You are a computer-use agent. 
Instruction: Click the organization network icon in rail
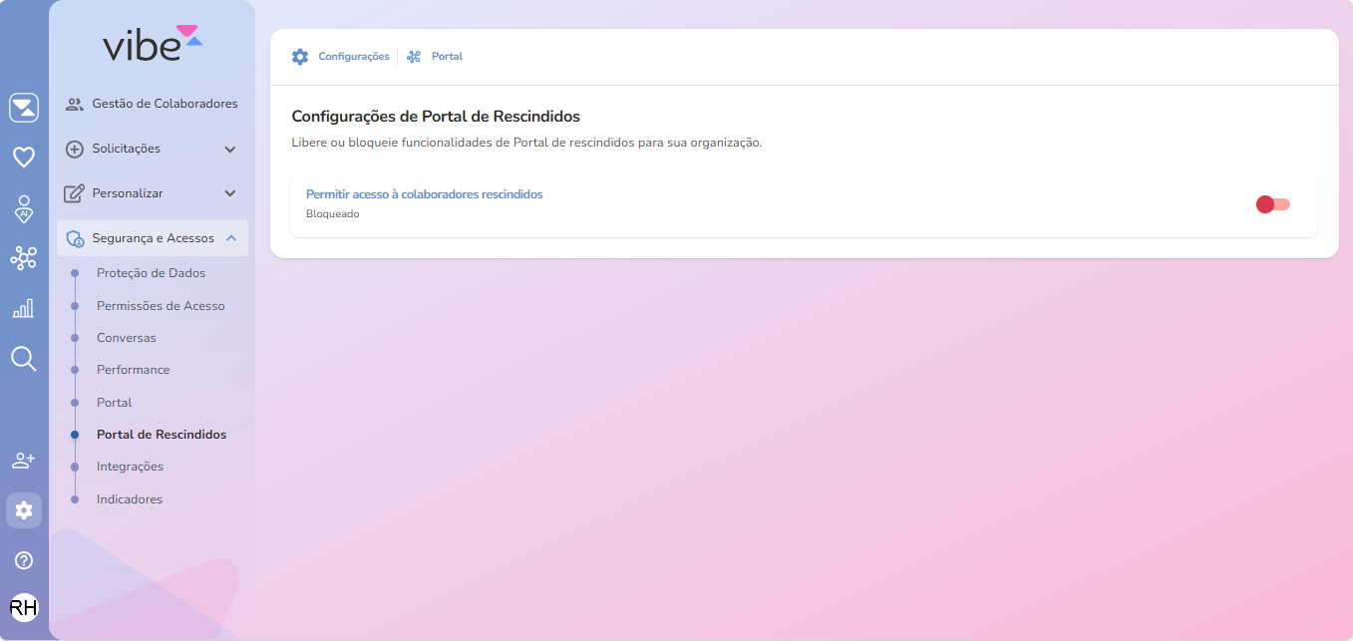(x=24, y=258)
